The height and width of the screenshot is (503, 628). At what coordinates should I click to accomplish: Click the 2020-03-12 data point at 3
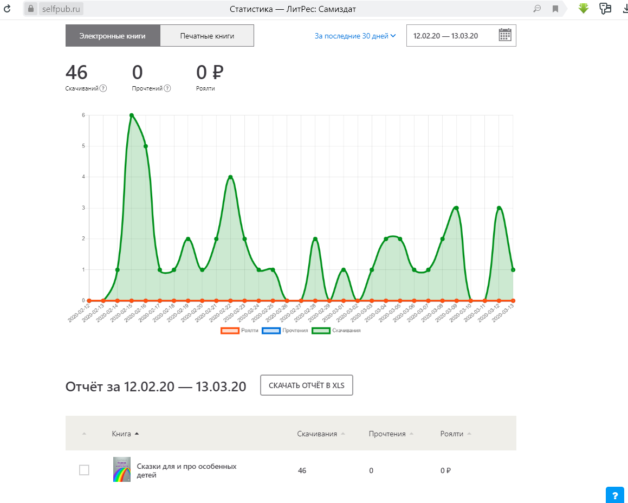coord(499,208)
